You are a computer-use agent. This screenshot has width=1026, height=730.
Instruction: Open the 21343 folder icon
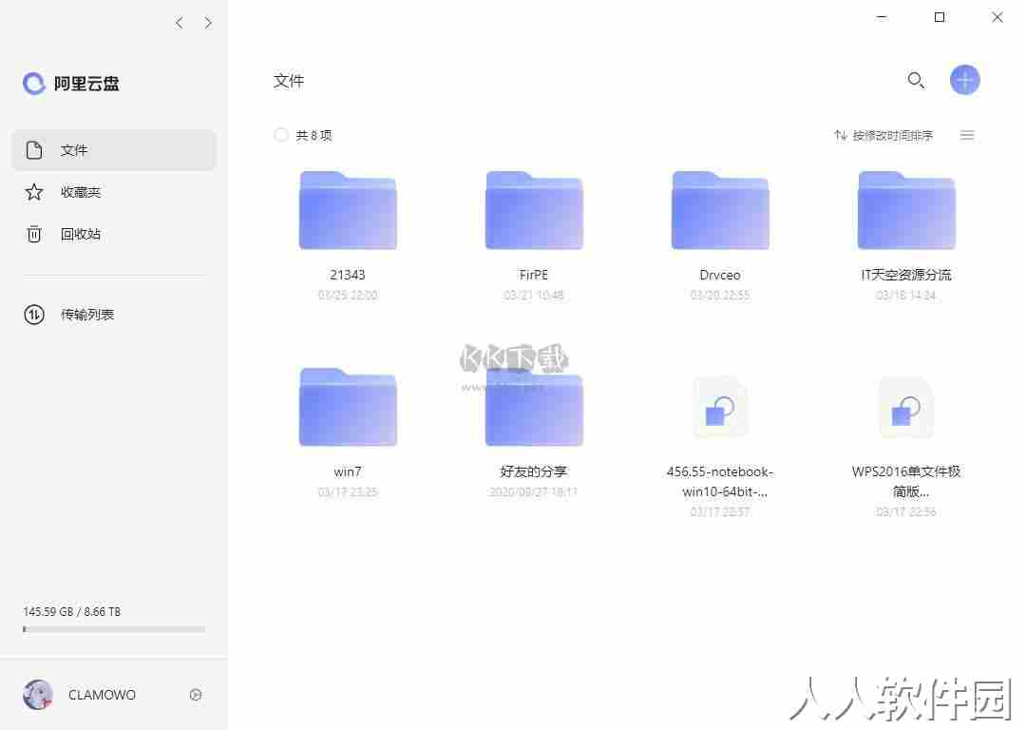[348, 210]
